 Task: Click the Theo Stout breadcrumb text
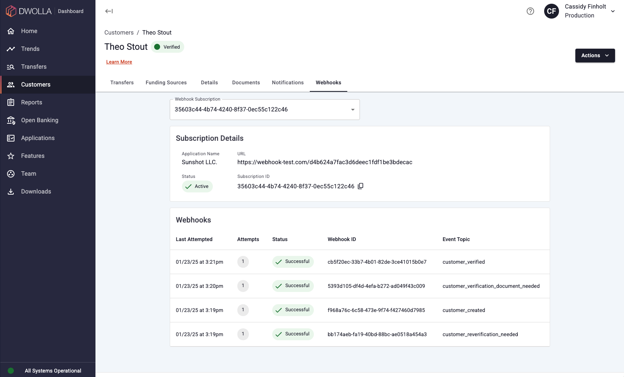pos(157,33)
